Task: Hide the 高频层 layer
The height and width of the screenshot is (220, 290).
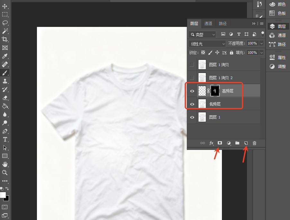Action: pos(192,91)
